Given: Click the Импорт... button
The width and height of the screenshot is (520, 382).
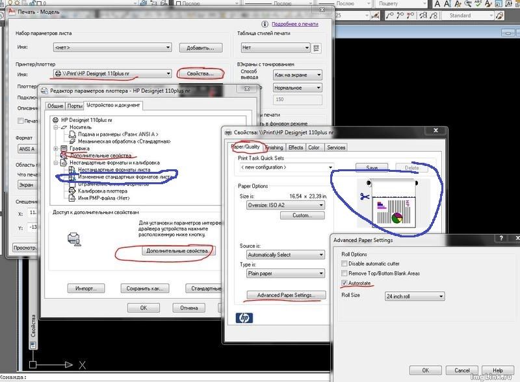Looking at the screenshot, I should click(x=86, y=289).
